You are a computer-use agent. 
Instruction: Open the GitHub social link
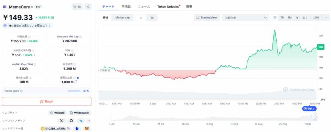tap(71, 121)
